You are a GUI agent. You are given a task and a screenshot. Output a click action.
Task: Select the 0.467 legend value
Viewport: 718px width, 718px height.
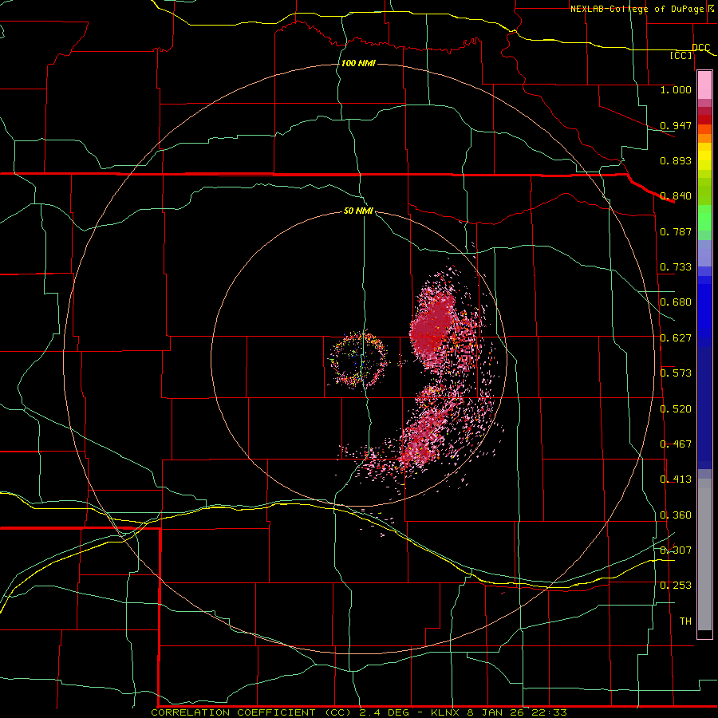[676, 444]
